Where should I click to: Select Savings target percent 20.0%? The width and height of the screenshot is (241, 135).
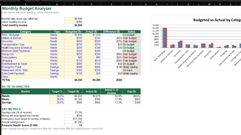57,102
